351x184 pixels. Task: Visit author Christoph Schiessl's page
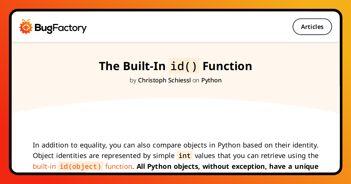pos(164,80)
